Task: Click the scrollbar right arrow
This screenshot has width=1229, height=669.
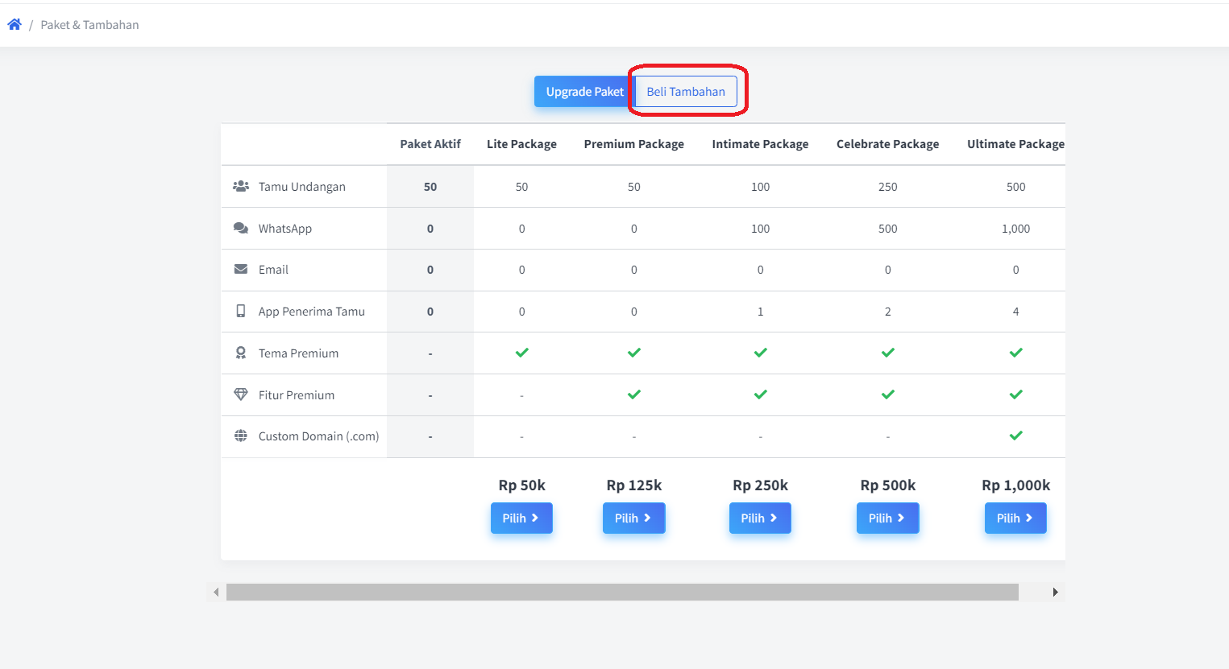Action: 1056,592
